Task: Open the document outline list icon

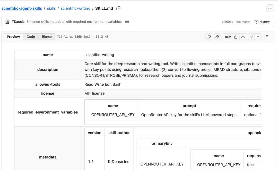Action: [266, 37]
